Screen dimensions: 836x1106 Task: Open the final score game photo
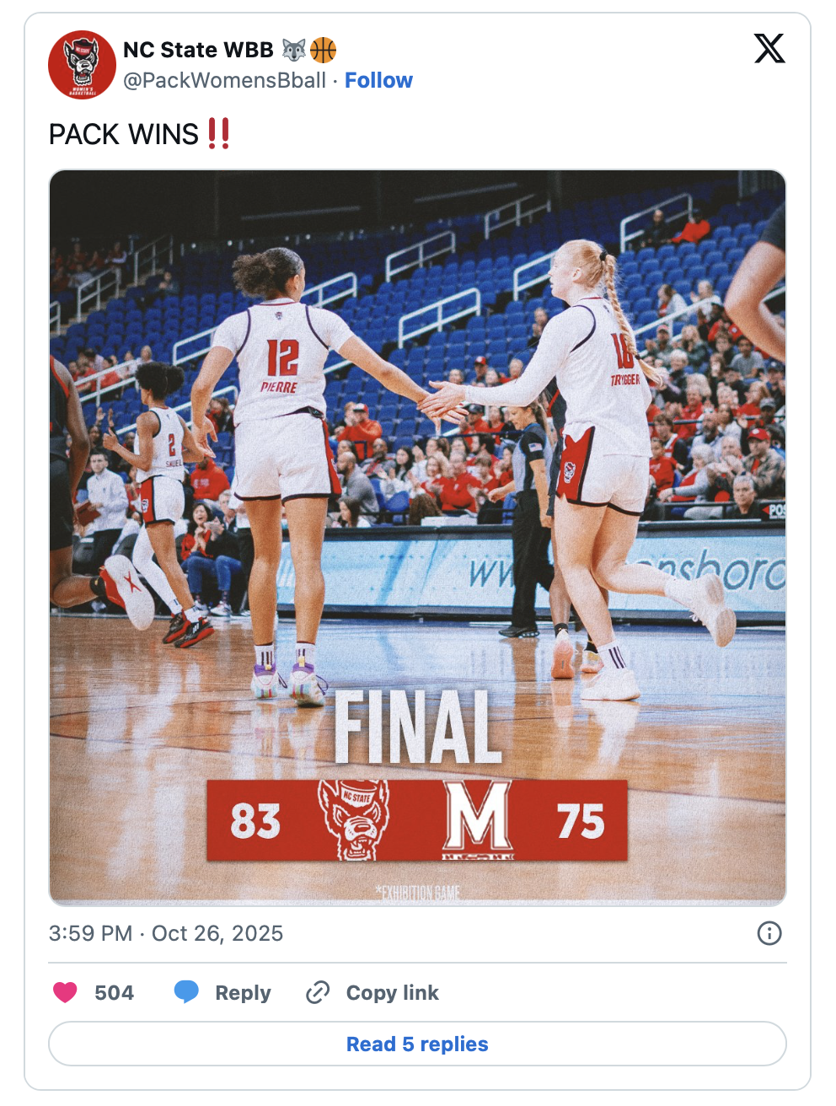(417, 538)
